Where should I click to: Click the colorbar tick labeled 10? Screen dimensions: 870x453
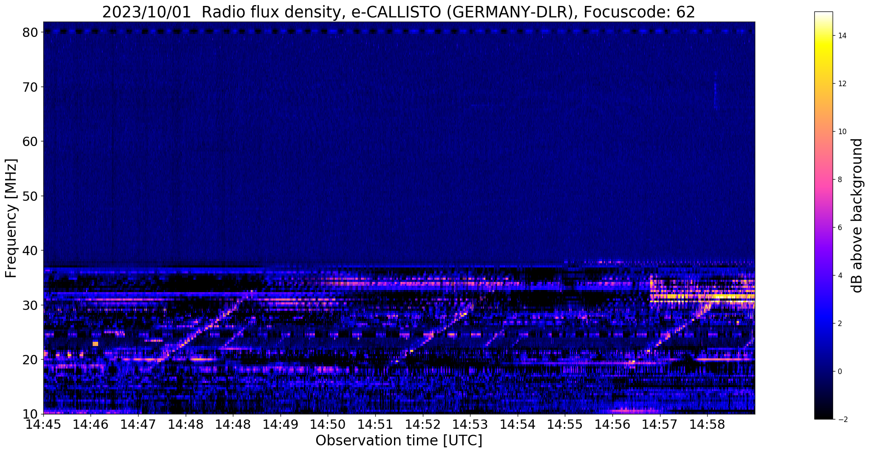point(842,132)
